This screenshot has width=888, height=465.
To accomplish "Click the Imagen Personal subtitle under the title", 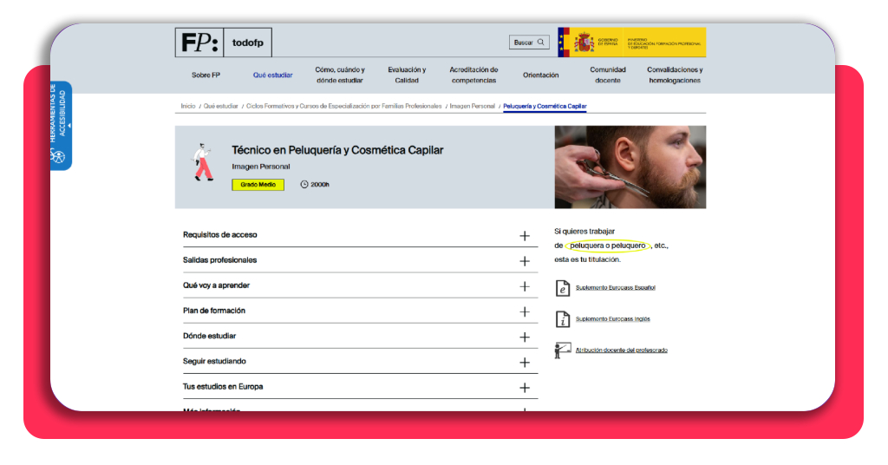I will (260, 167).
